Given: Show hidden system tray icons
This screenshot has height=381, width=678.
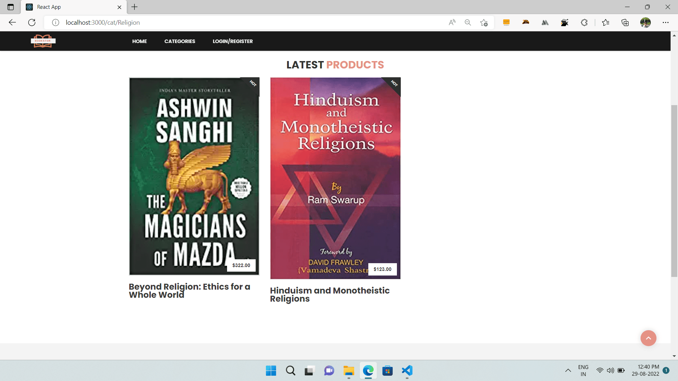Looking at the screenshot, I should (x=568, y=370).
